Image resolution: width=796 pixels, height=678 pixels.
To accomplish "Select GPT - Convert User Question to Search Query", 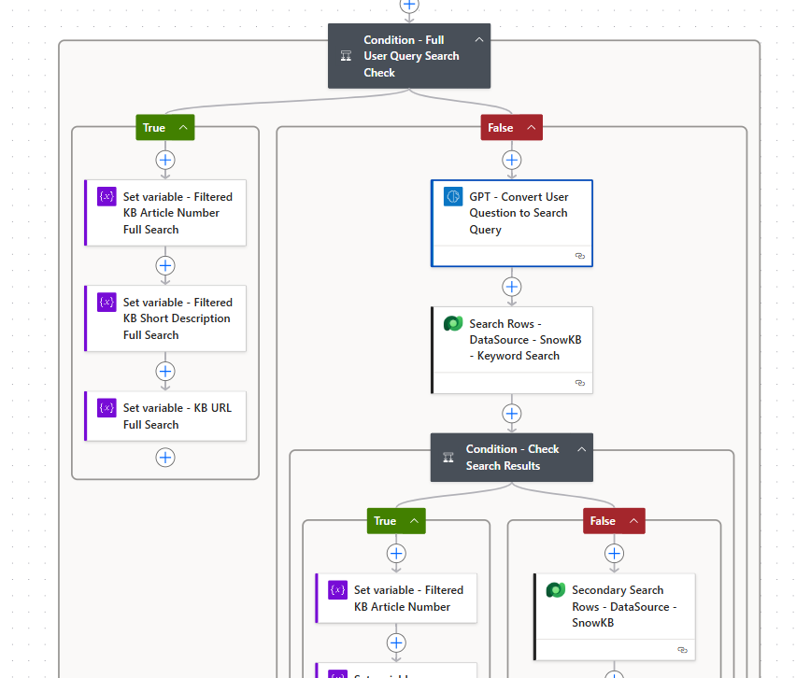I will click(x=512, y=223).
